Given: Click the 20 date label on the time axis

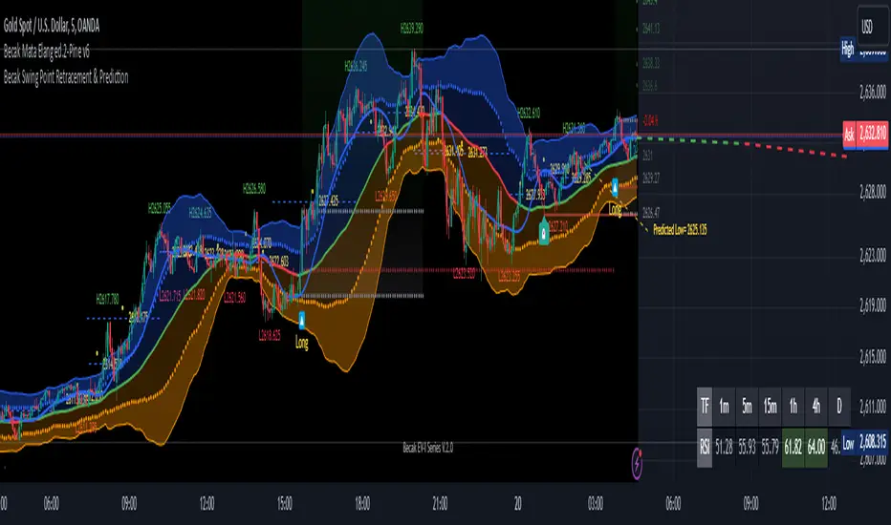Looking at the screenshot, I should pyautogui.click(x=517, y=503).
